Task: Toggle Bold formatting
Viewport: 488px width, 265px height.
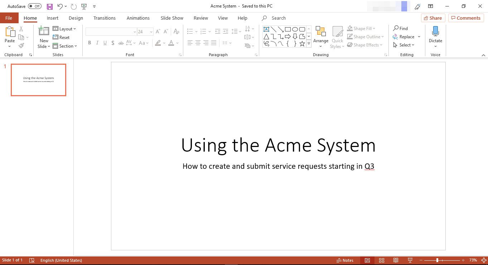Action: (x=89, y=43)
